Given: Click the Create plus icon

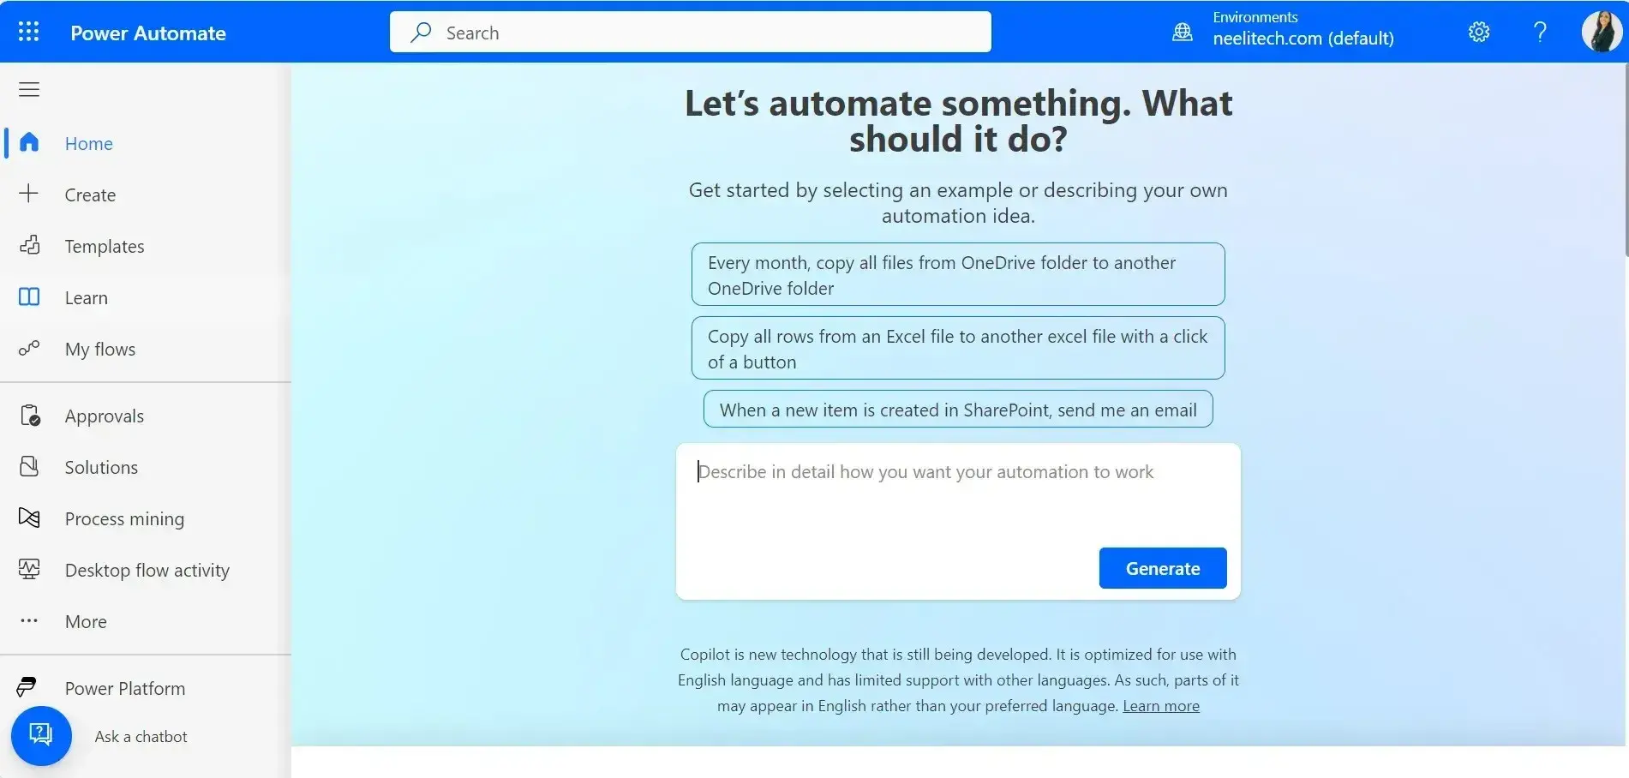Looking at the screenshot, I should (29, 193).
